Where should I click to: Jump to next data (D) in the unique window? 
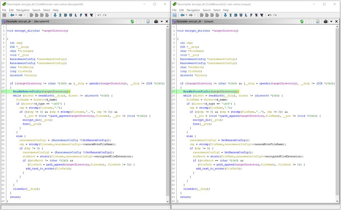click(236, 15)
